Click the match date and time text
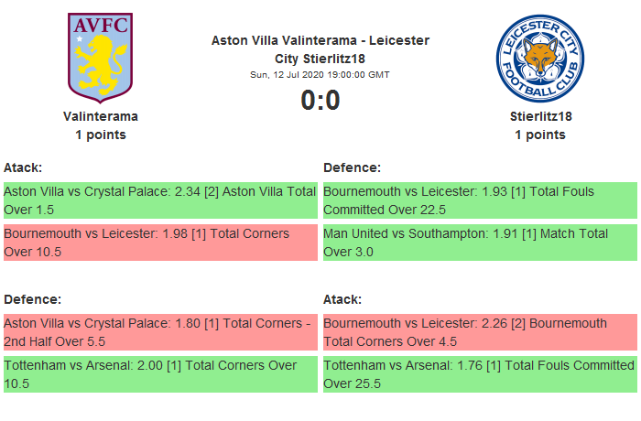The height and width of the screenshot is (421, 641). 320,74
